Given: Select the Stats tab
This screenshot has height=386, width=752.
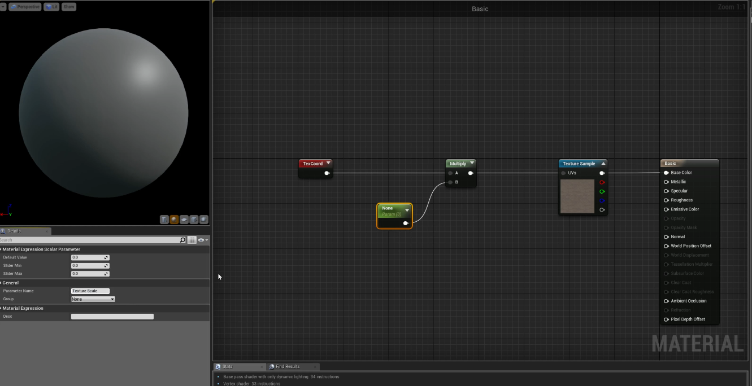Looking at the screenshot, I should point(227,366).
